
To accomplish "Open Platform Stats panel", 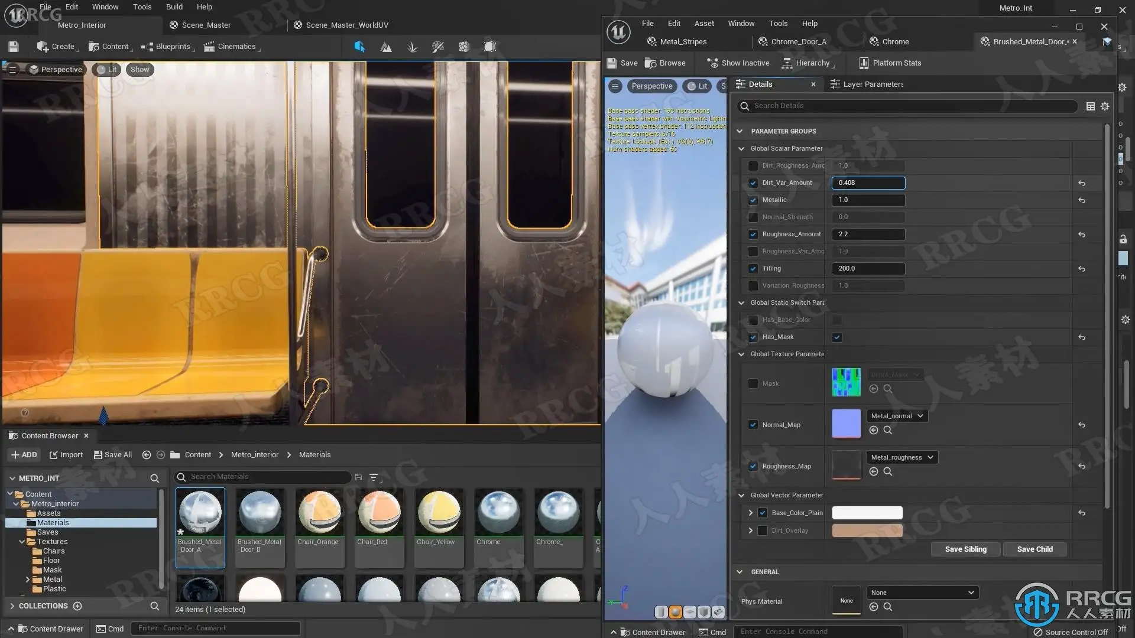I will (x=890, y=63).
